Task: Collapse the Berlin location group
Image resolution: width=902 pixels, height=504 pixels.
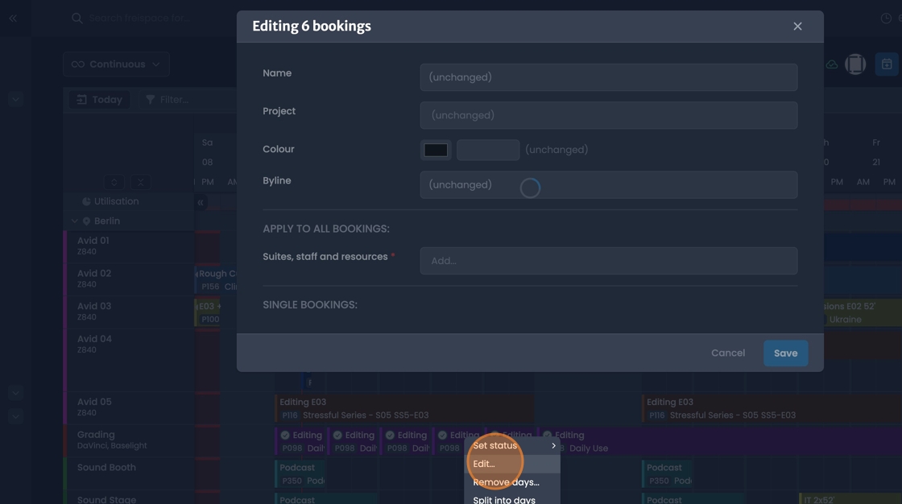Action: tap(74, 221)
